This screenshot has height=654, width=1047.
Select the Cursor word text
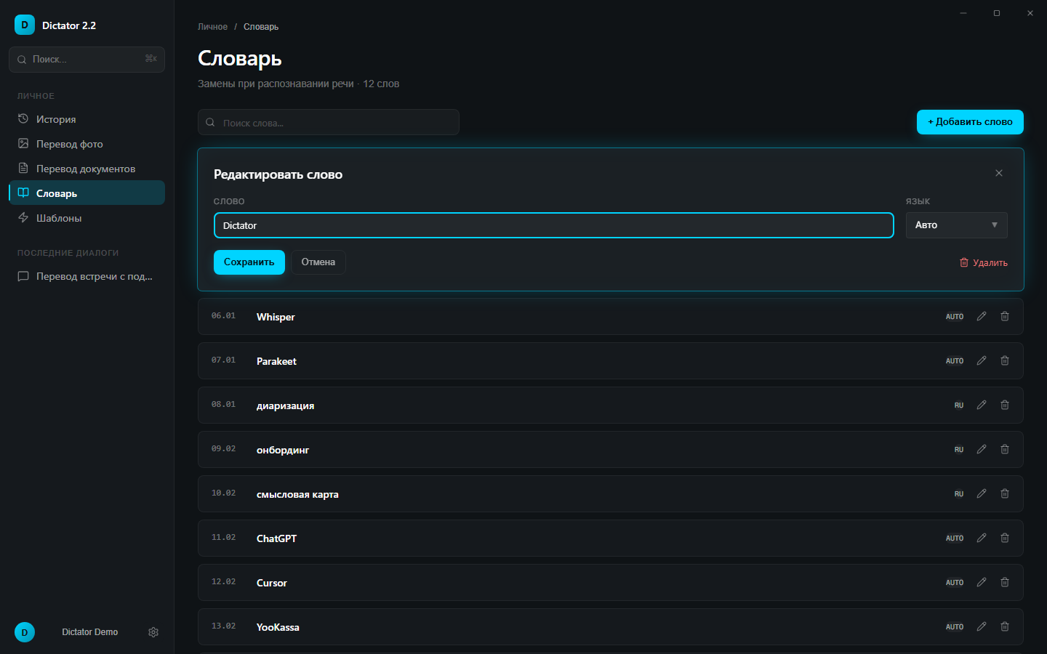[x=272, y=583]
